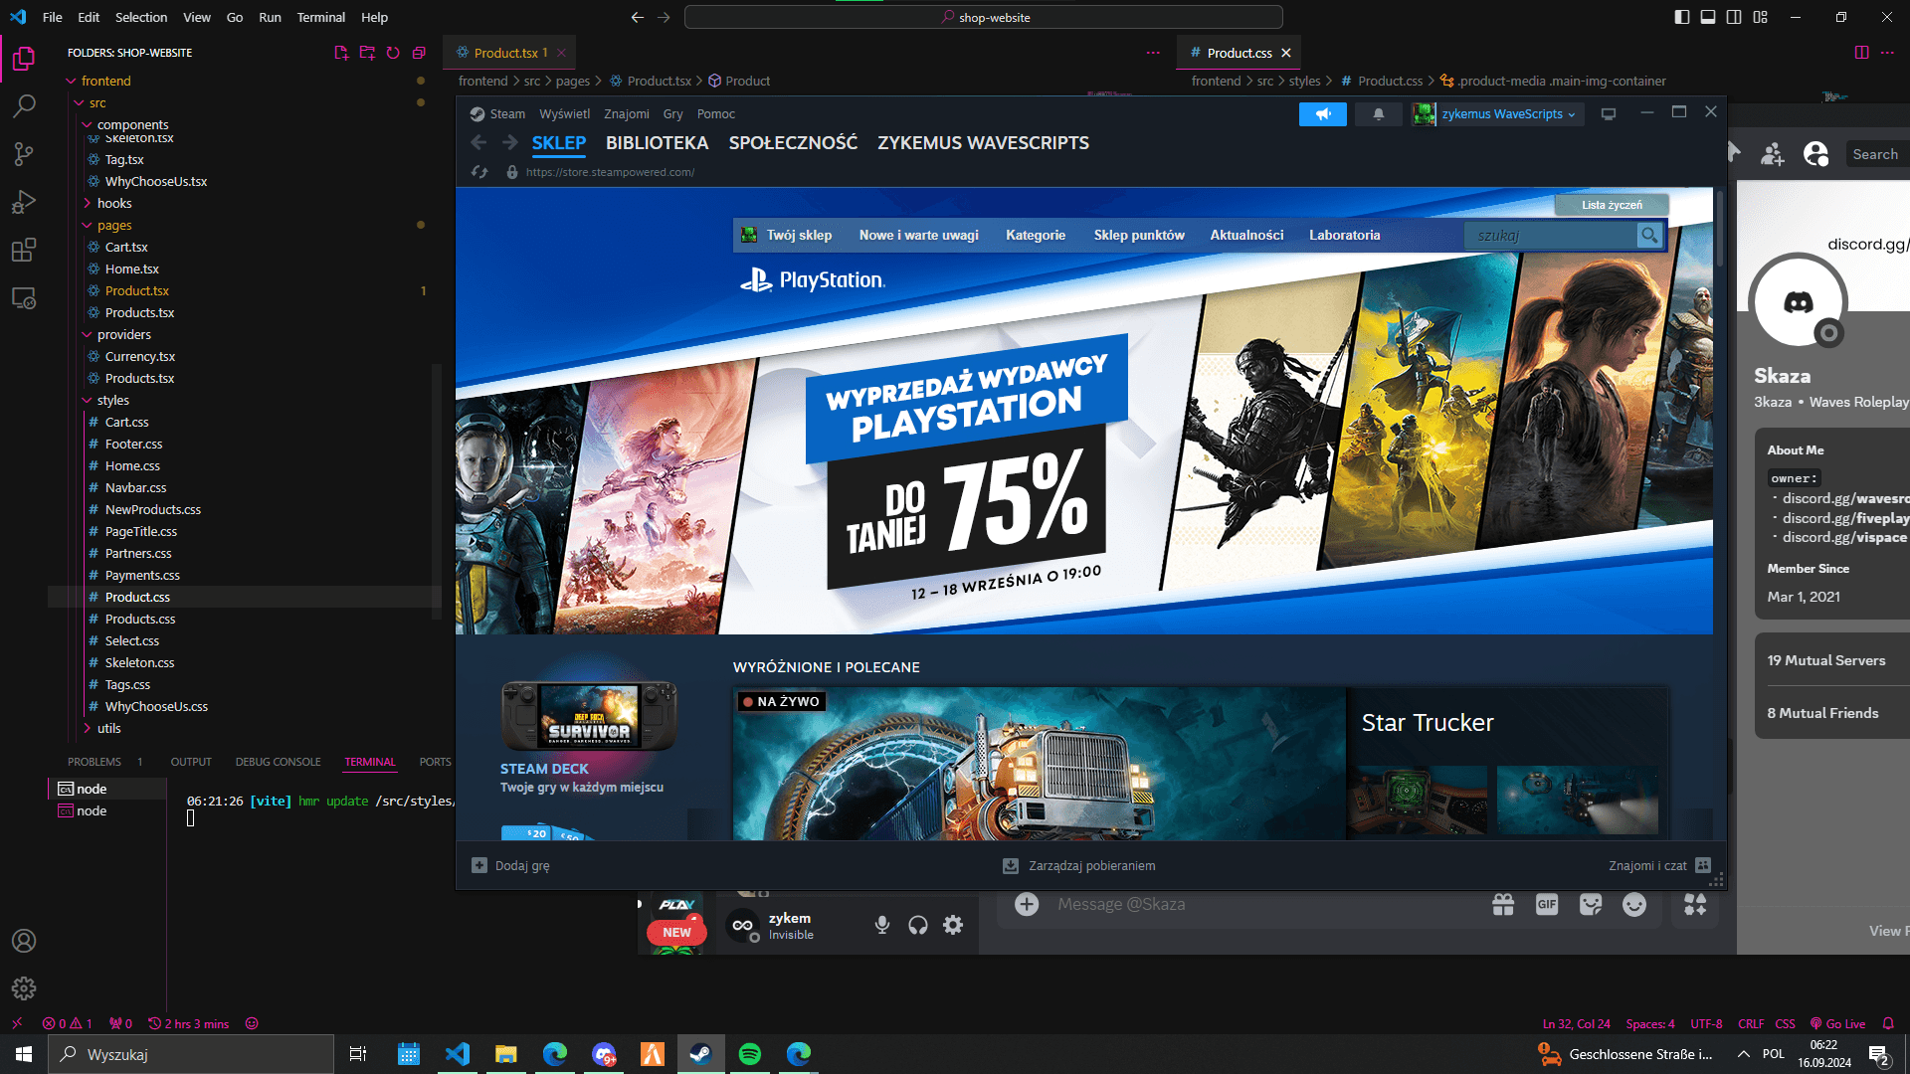Create new file in Explorer
1910x1074 pixels.
pos(341,53)
